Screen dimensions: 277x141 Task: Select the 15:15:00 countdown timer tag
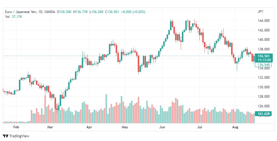pos(264,60)
